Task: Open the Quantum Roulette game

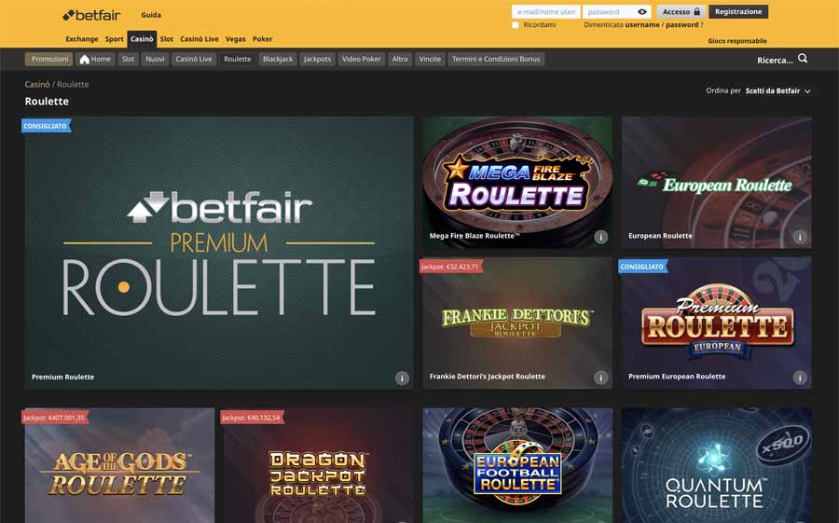Action: 717,466
